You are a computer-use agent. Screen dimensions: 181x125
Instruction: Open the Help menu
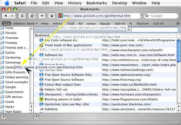pos(156,3)
